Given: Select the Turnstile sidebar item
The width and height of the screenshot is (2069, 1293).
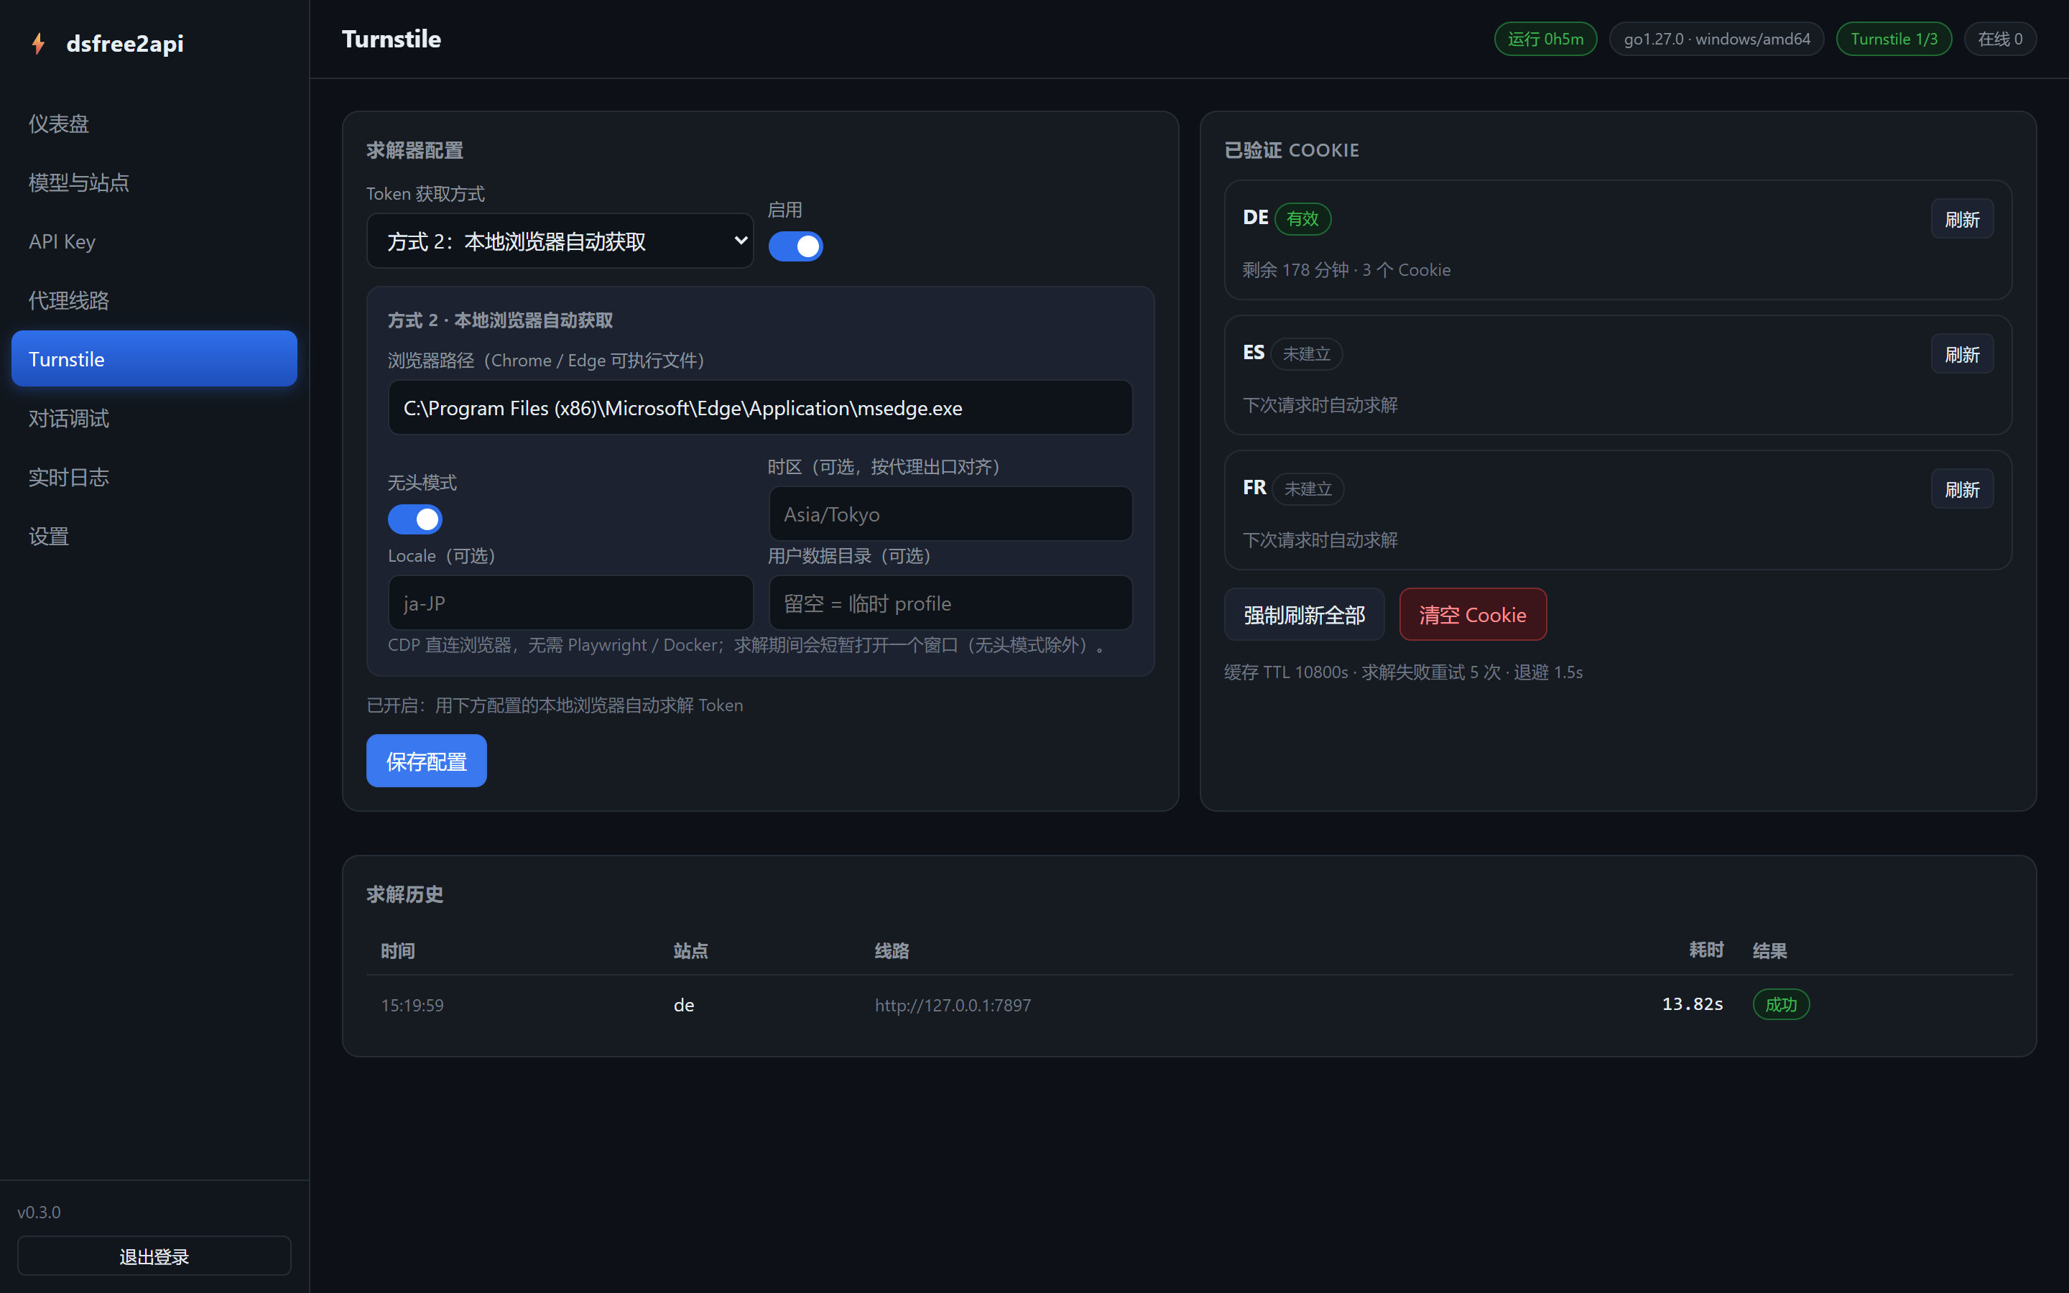Looking at the screenshot, I should pos(154,359).
